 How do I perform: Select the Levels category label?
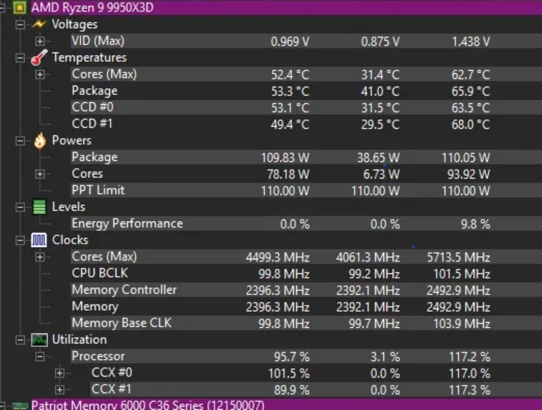tap(68, 207)
